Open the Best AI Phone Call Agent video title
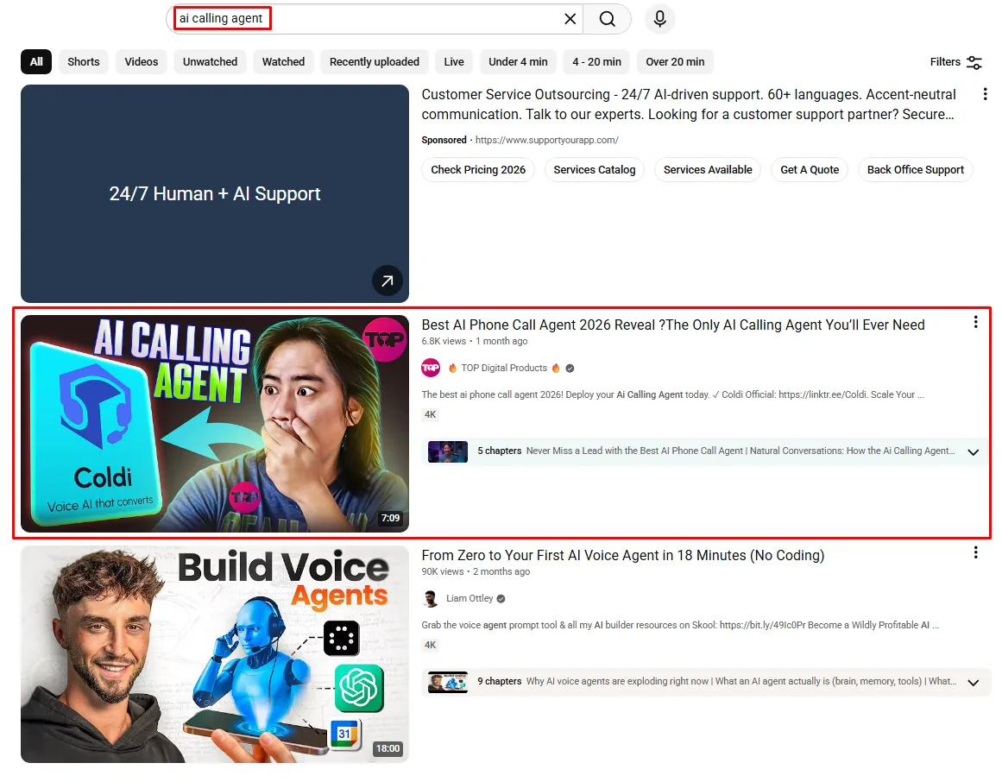This screenshot has width=1002, height=782. (x=673, y=325)
